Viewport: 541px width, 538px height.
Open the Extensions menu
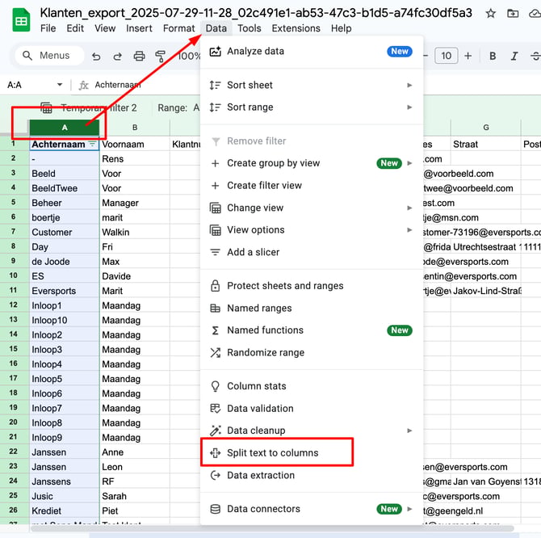pos(296,28)
